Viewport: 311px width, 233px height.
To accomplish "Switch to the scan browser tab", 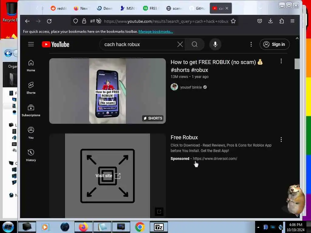I will tap(174, 8).
